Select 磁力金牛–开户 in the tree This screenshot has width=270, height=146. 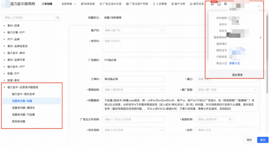[x=16, y=67]
